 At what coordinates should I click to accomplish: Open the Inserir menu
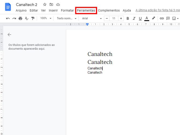(53, 10)
